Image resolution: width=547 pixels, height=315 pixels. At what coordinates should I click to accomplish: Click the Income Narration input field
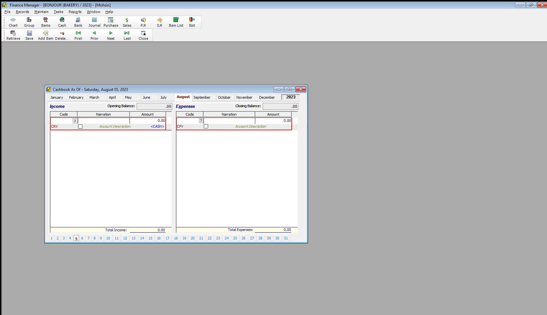click(104, 121)
